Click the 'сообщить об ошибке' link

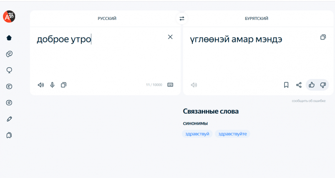(308, 101)
